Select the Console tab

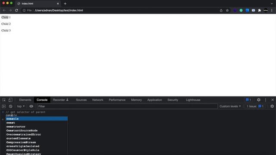click(x=42, y=100)
